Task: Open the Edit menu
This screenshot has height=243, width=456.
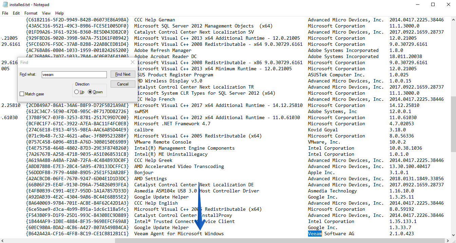Action: pyautogui.click(x=16, y=13)
